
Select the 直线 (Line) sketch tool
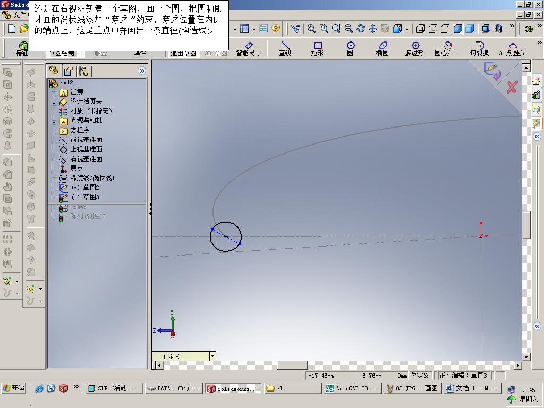[x=285, y=48]
